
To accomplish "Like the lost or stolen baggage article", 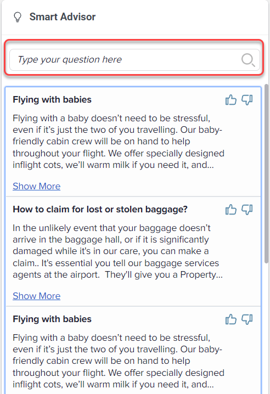I will point(231,210).
